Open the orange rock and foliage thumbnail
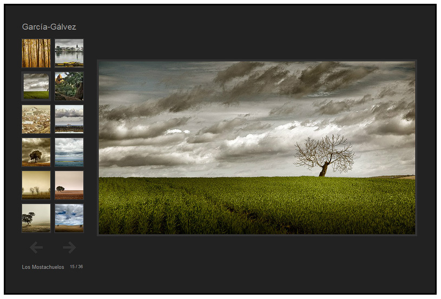This screenshot has width=441, height=299. click(x=69, y=87)
